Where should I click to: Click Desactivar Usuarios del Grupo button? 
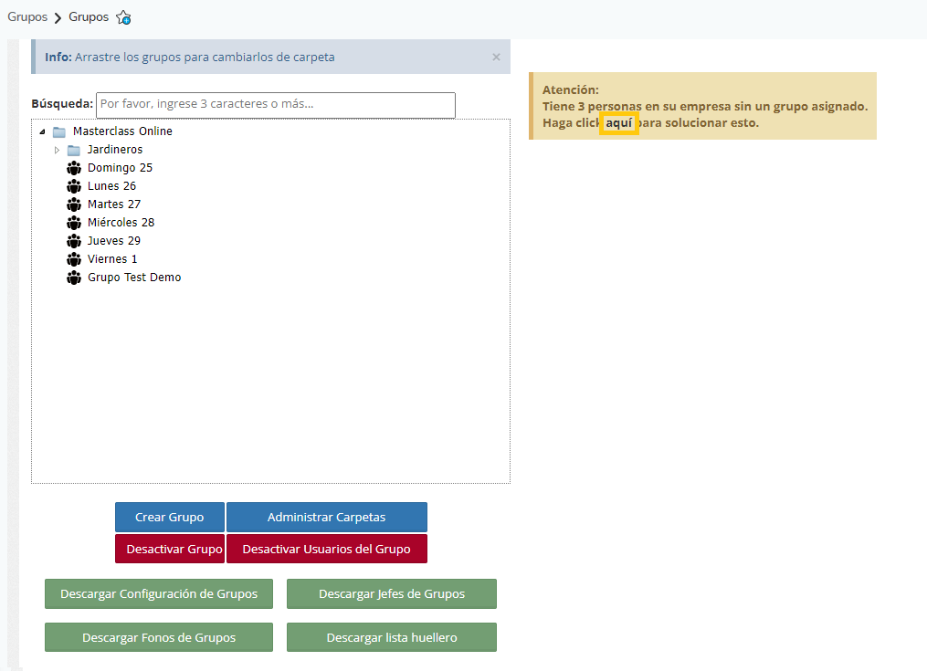coord(326,549)
